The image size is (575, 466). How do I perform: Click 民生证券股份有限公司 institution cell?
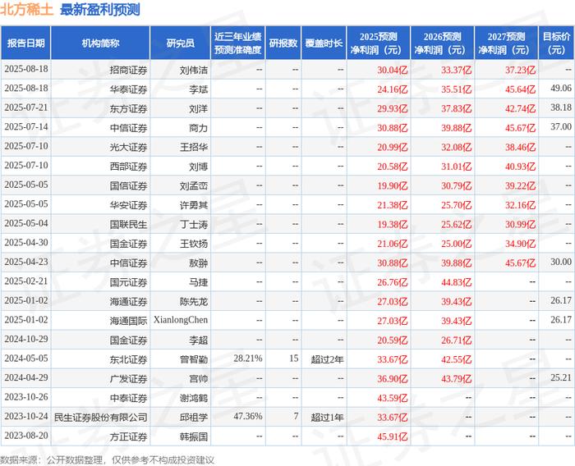tap(101, 418)
